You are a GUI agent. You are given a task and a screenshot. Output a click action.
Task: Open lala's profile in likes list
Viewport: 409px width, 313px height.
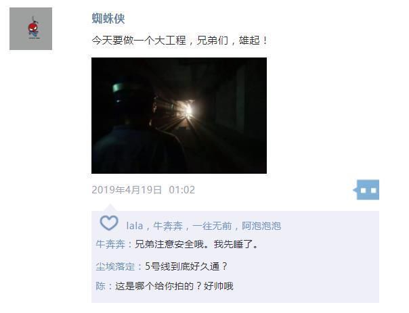point(135,226)
